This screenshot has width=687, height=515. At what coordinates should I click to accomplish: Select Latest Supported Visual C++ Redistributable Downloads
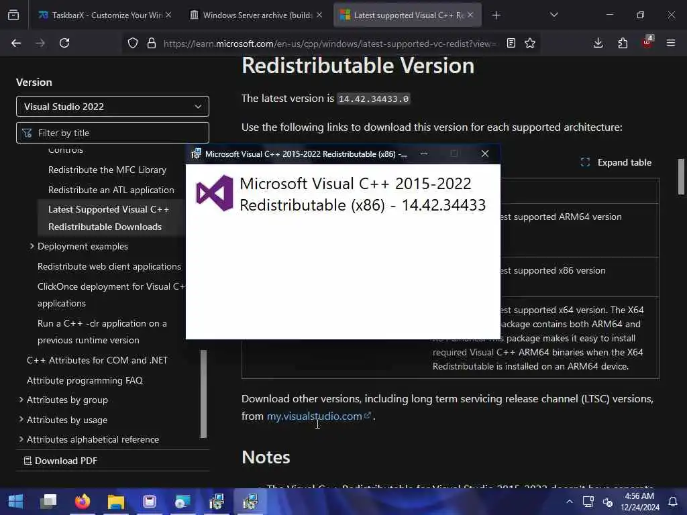click(109, 218)
